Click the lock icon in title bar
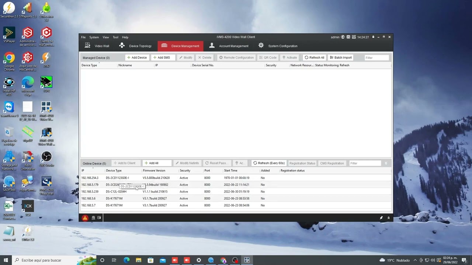Screen dimensions: 472x265 coord(373,37)
